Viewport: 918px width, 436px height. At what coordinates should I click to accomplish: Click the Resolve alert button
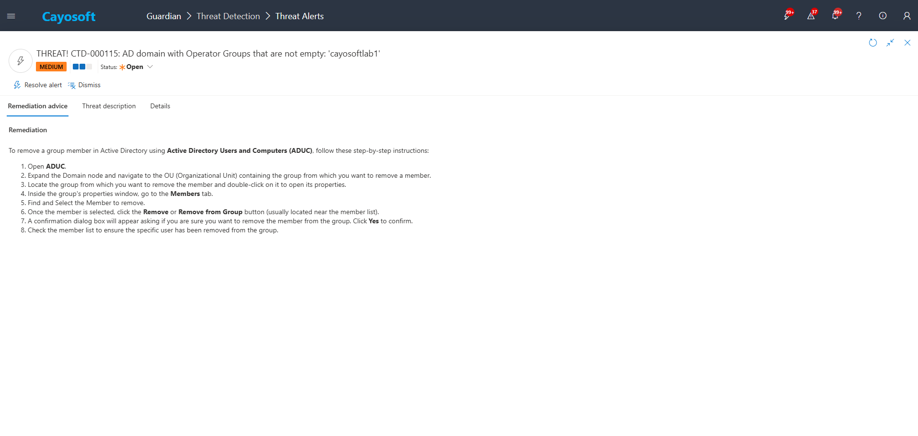(x=38, y=85)
